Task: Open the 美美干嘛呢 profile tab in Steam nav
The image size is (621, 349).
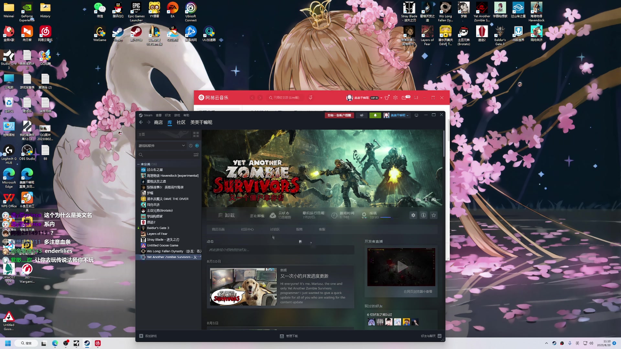Action: pos(201,122)
